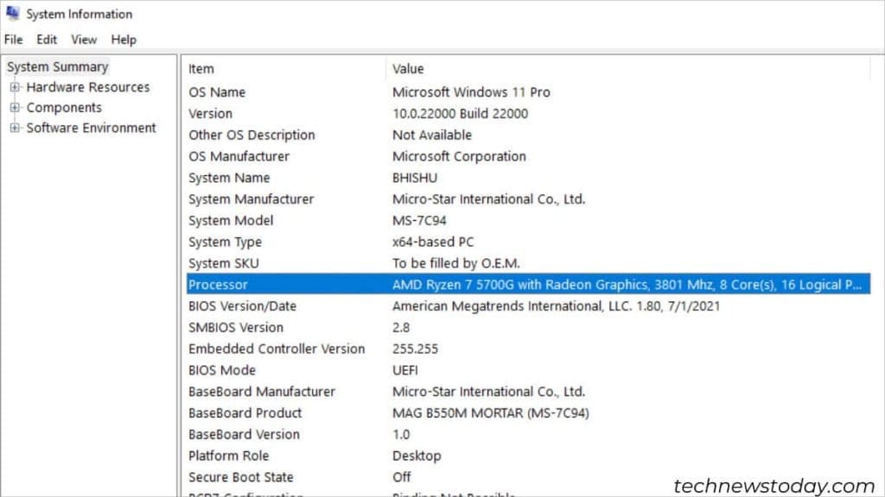This screenshot has width=885, height=497.
Task: Open the File menu
Action: tap(13, 39)
